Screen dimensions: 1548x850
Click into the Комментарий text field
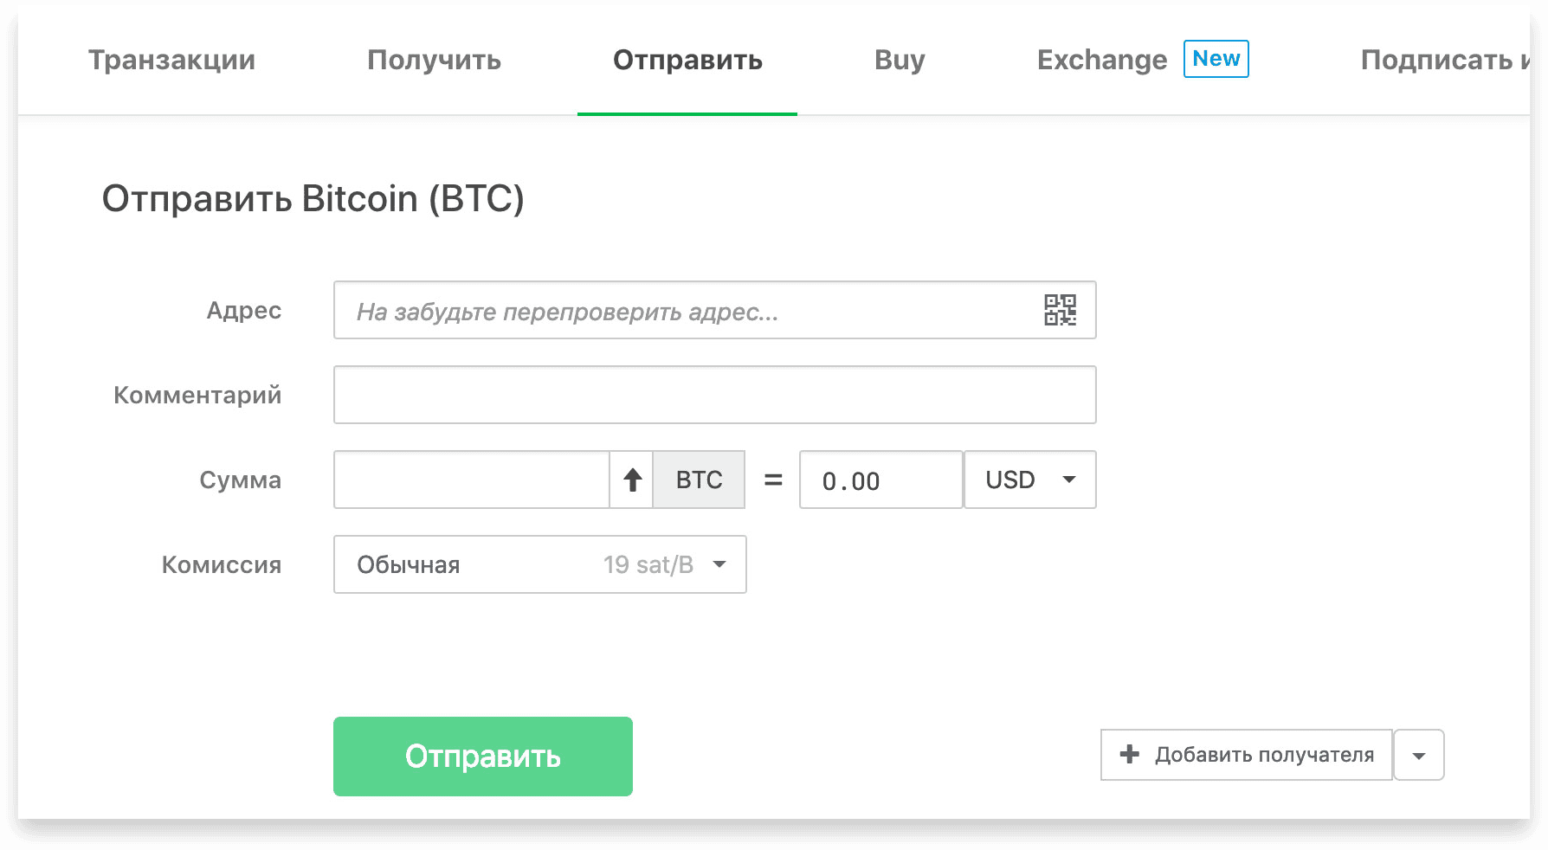pyautogui.click(x=715, y=395)
